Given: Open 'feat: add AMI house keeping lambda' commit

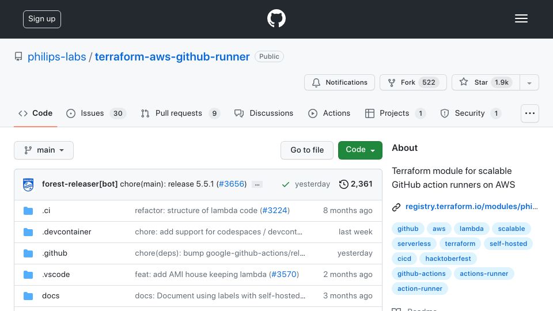Looking at the screenshot, I should point(200,274).
